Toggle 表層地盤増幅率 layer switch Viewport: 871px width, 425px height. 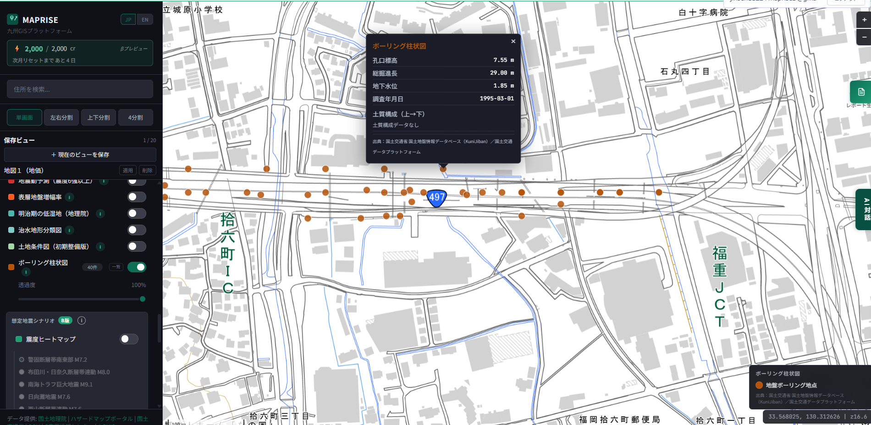coord(137,197)
